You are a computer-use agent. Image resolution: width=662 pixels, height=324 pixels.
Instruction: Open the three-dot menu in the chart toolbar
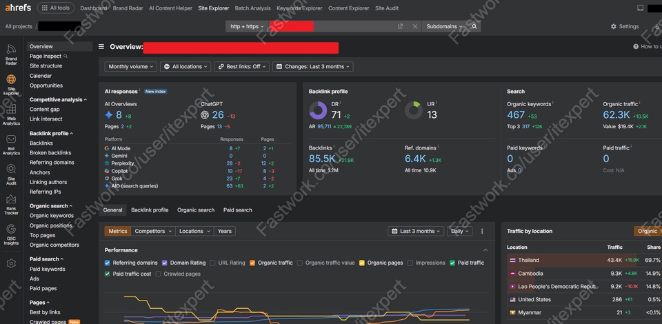coord(482,231)
